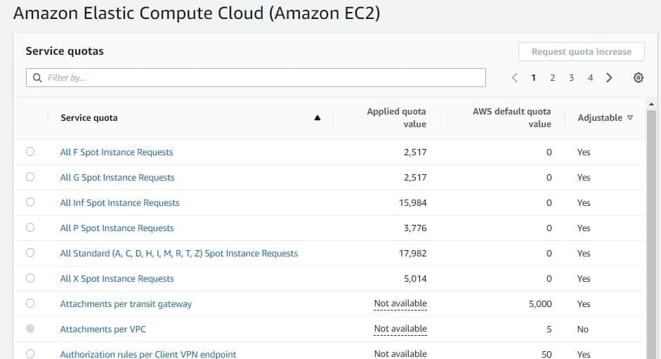Go to previous page with left chevron
This screenshot has width=661, height=359.
coord(515,77)
